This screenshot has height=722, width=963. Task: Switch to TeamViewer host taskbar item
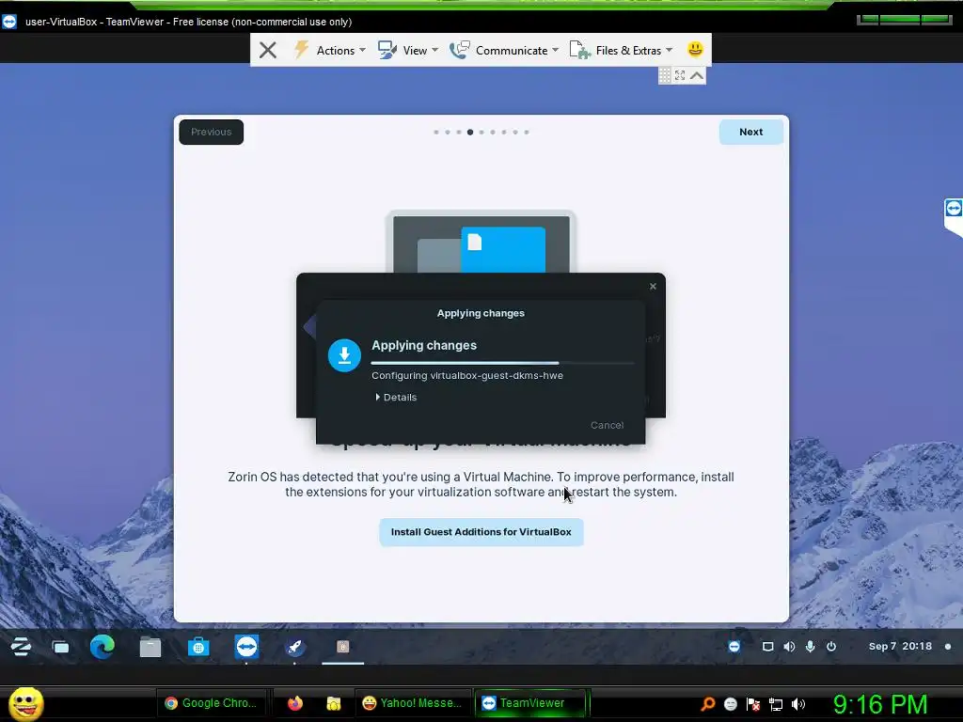532,703
